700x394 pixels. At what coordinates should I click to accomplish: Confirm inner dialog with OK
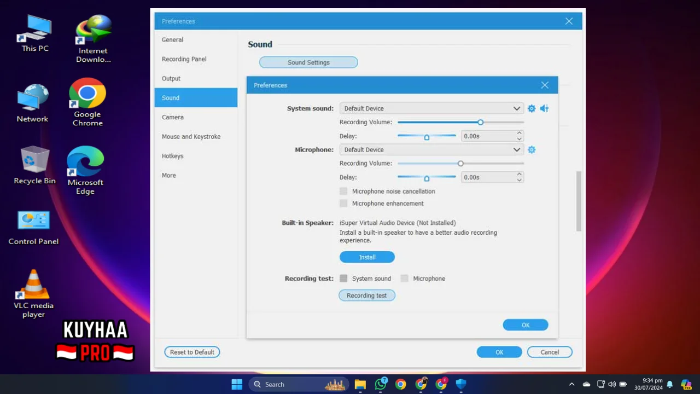tap(526, 325)
